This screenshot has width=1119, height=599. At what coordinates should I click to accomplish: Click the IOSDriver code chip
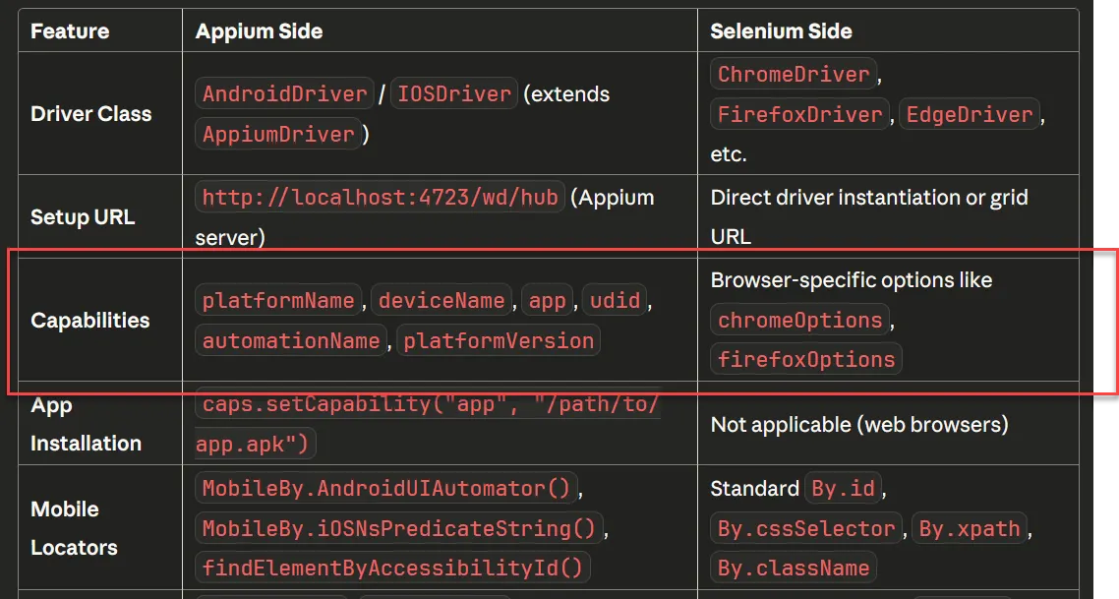[453, 93]
